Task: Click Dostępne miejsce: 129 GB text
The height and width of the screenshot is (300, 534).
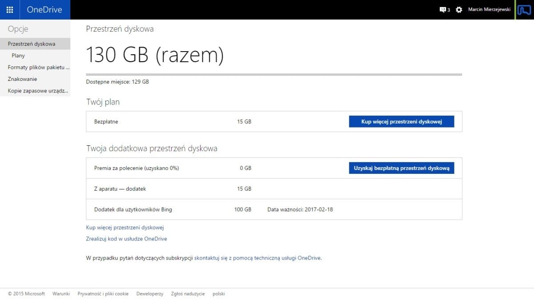Action: [x=117, y=82]
